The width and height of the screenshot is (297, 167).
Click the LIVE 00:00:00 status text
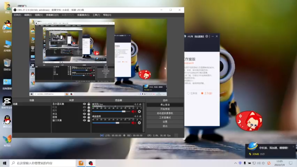click(x=113, y=135)
